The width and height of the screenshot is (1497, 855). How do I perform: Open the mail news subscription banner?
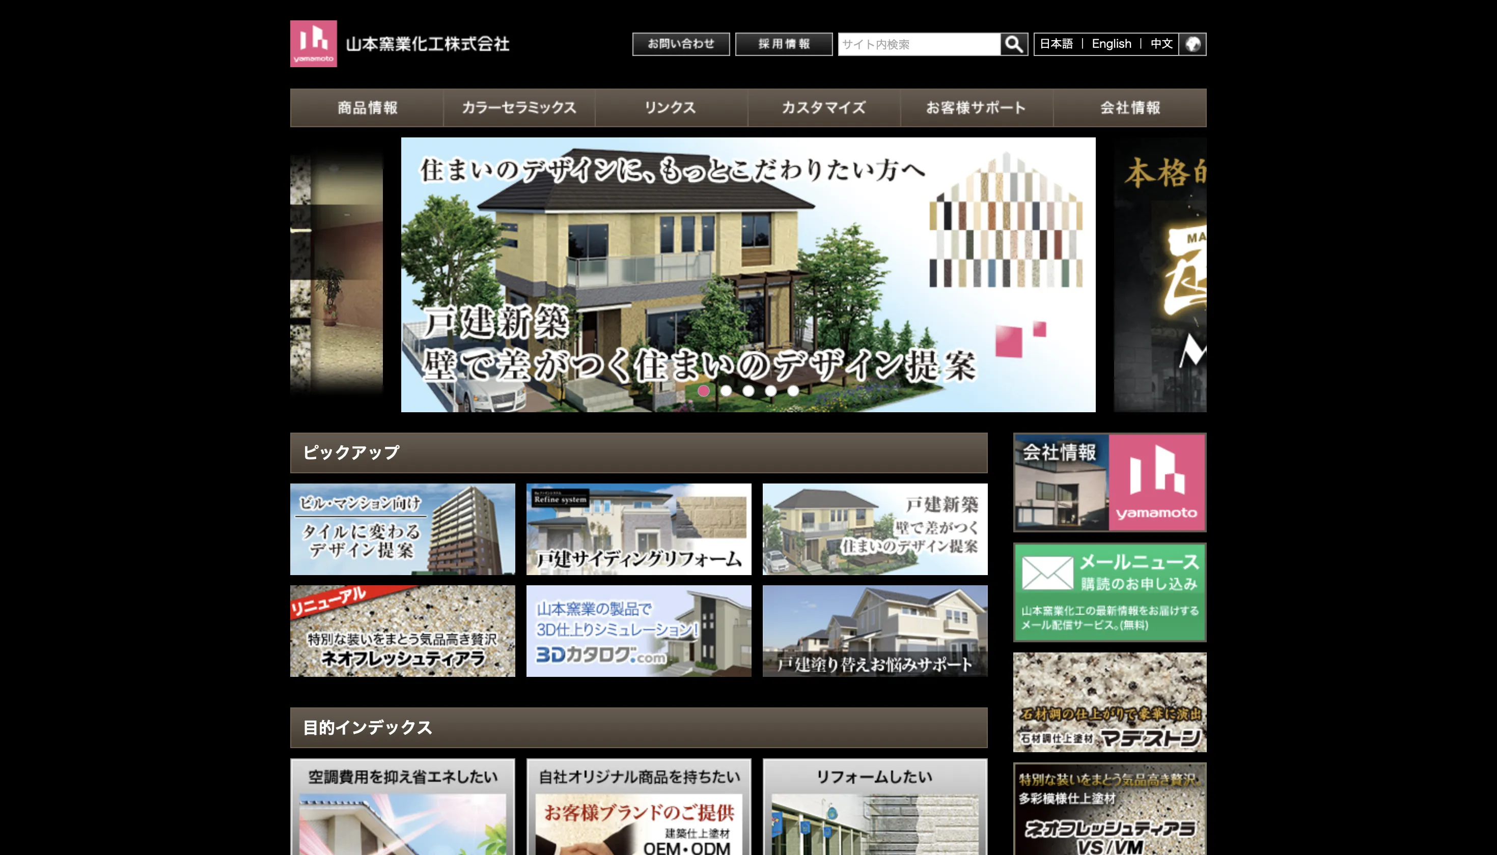pyautogui.click(x=1109, y=592)
